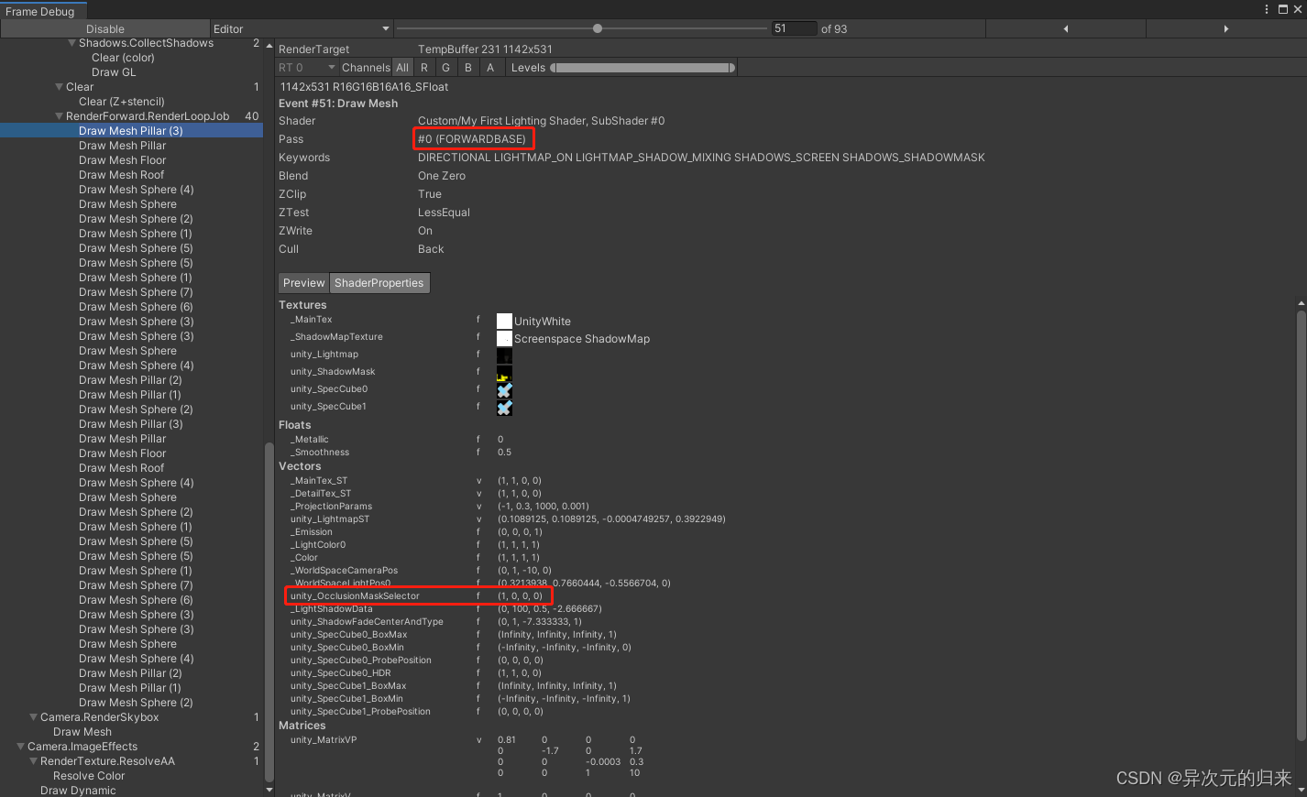Collapse the Clear tree node
The width and height of the screenshot is (1307, 797).
(59, 87)
